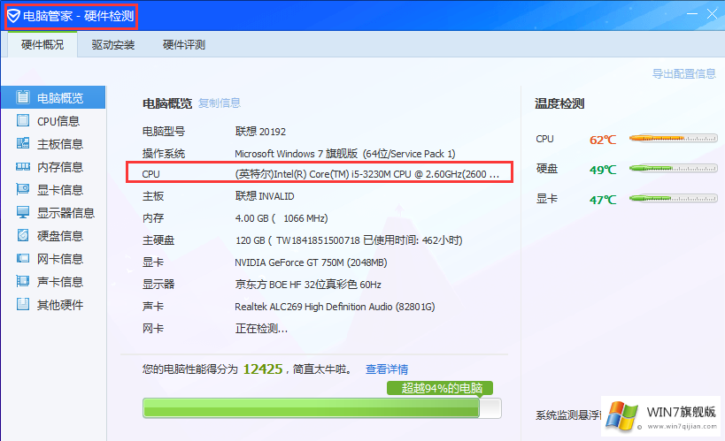Viewport: 725px width, 441px height.
Task: Click the 超越94%的电脑 badge
Action: pos(440,388)
